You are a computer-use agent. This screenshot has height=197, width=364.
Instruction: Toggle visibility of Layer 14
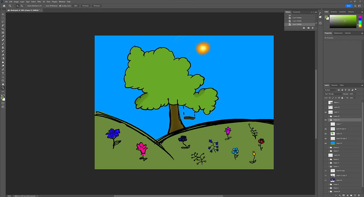click(326, 143)
